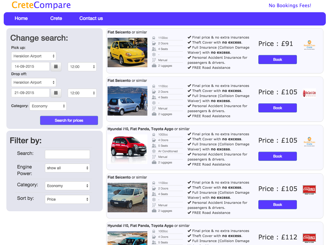Click the seats icon in the Caravel Fiat Seicento card
The height and width of the screenshot is (245, 329).
pos(154,194)
